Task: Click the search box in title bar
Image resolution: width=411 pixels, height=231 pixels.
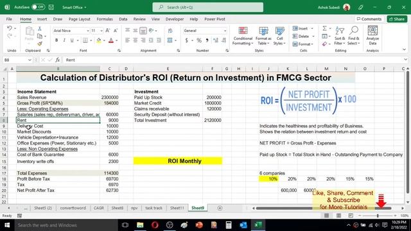Action: pos(208,7)
